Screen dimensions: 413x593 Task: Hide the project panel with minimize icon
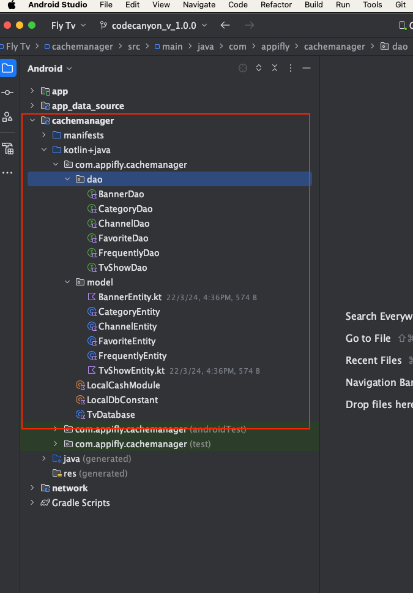coord(307,69)
